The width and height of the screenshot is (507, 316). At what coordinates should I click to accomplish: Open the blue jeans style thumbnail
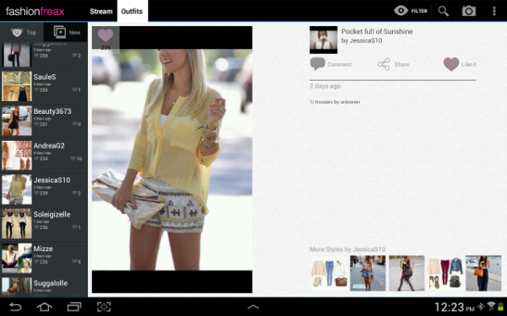pos(329,273)
